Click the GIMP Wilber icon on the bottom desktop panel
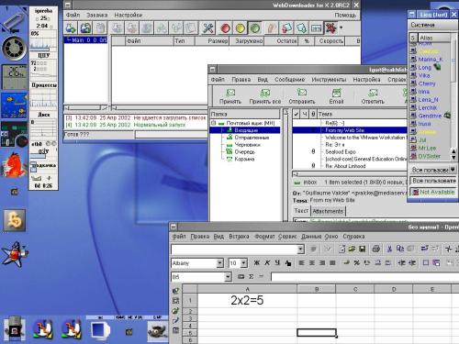The width and height of the screenshot is (459, 344). pos(157,331)
